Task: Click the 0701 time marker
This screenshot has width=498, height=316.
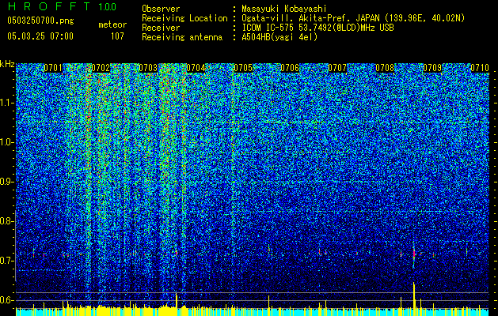Action: pyautogui.click(x=53, y=68)
